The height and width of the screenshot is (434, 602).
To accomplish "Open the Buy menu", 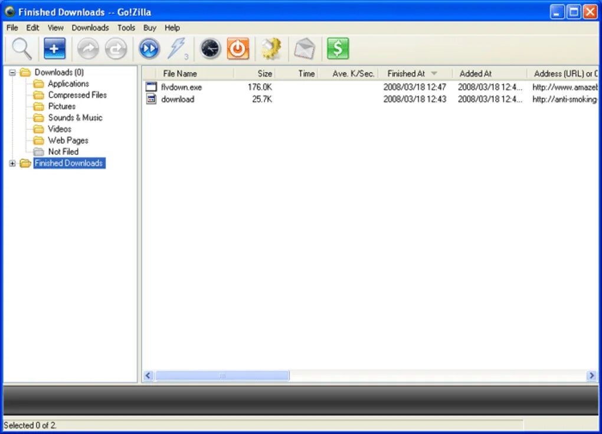I will (x=150, y=28).
